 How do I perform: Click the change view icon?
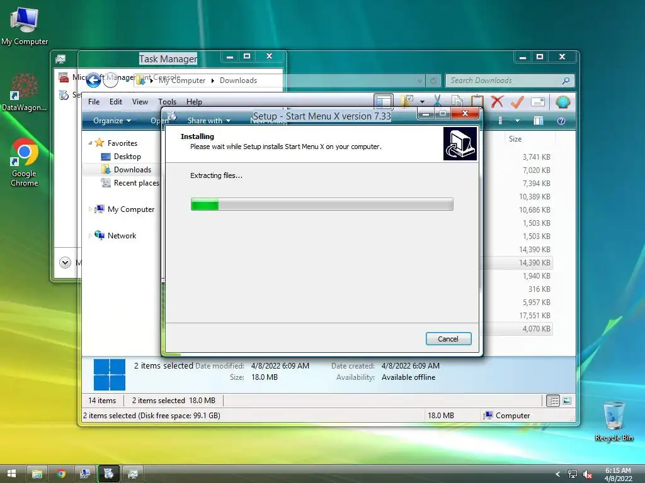500,121
